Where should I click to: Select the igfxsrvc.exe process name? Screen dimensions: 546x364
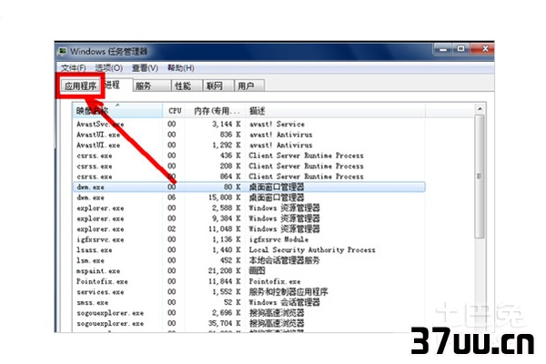coord(100,239)
